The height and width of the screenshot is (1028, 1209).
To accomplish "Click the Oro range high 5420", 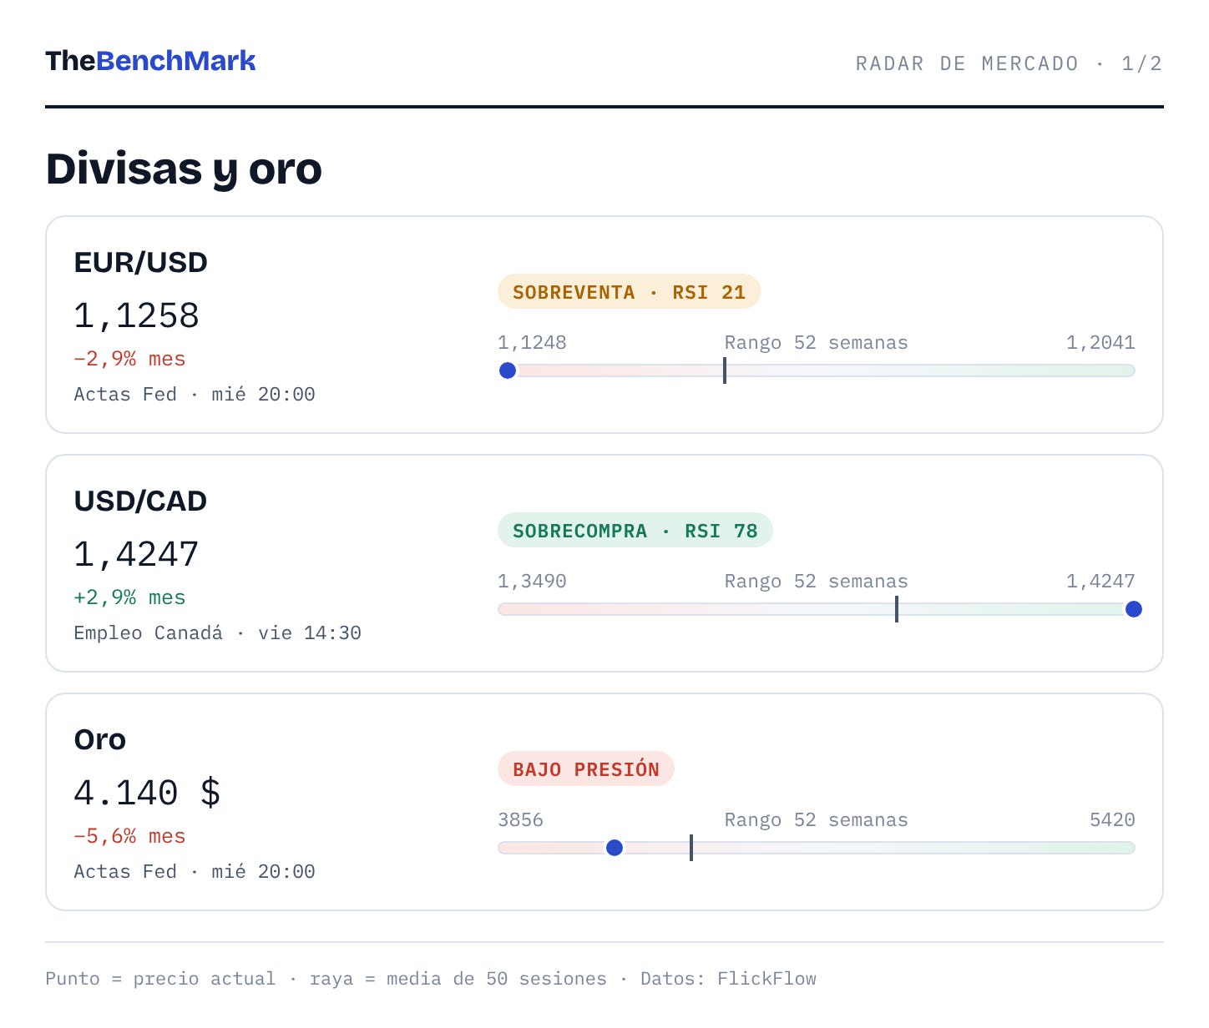I will point(1112,819).
